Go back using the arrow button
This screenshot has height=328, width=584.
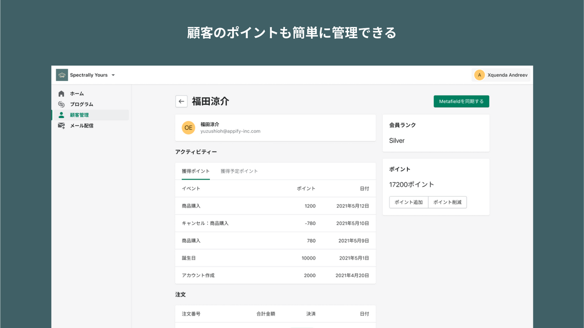[x=182, y=101]
